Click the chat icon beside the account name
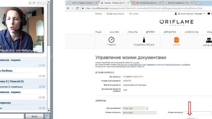This screenshot has width=212, height=119. coord(209,14)
